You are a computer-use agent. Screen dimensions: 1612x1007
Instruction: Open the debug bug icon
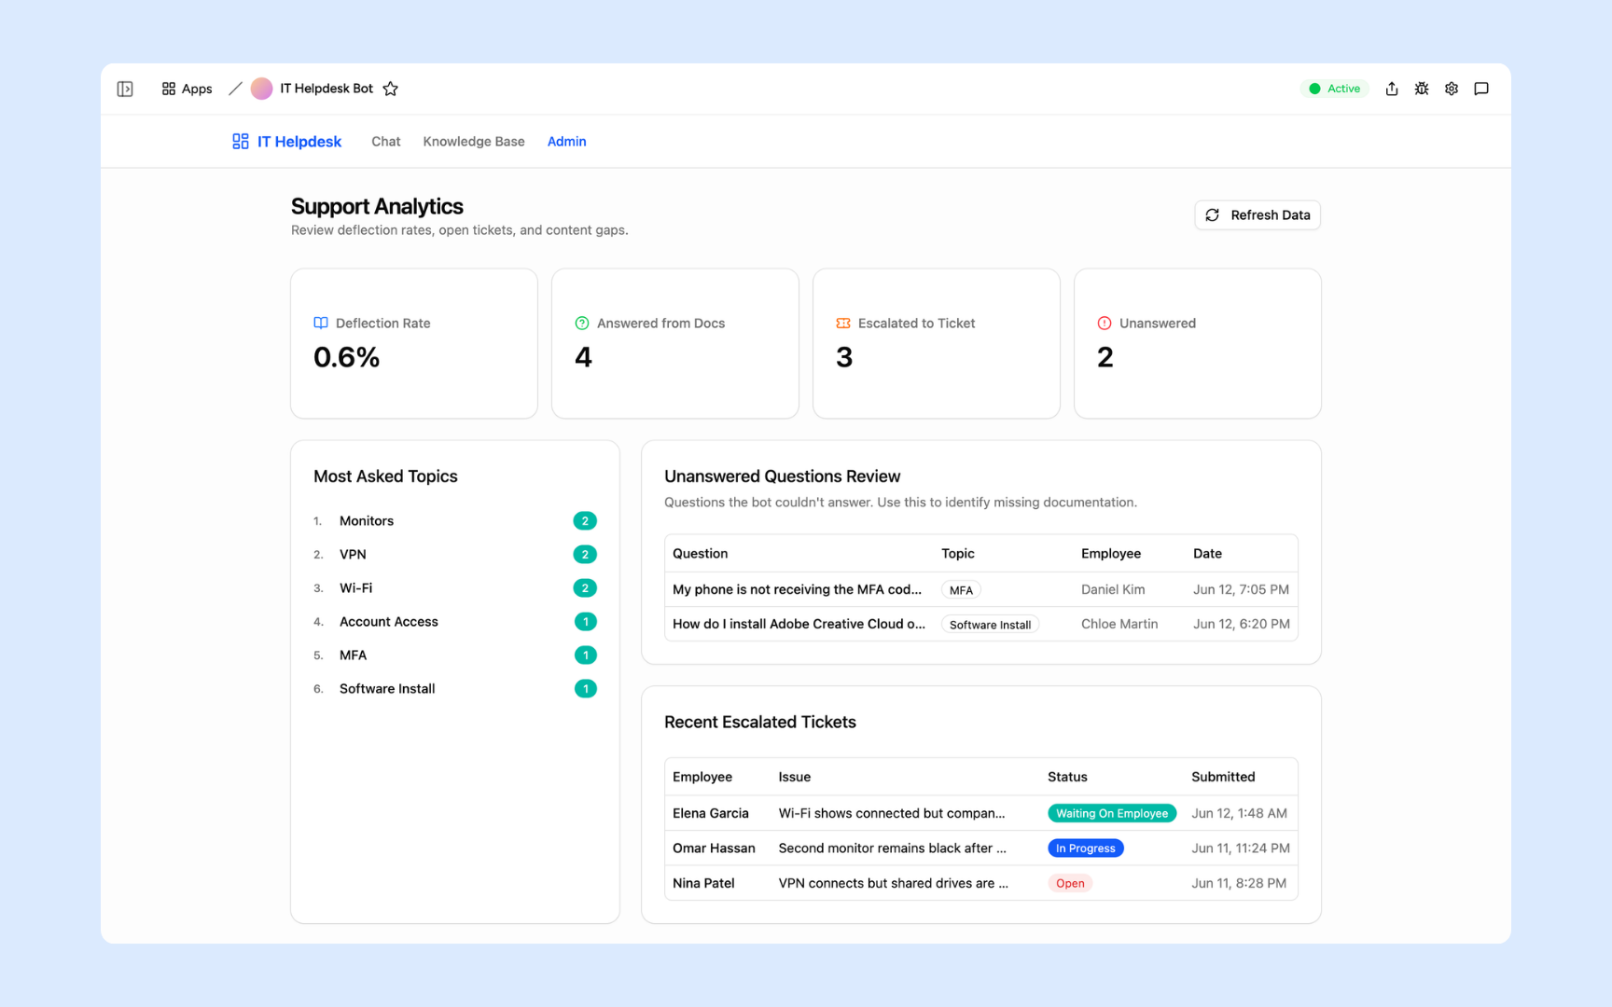[x=1422, y=89]
